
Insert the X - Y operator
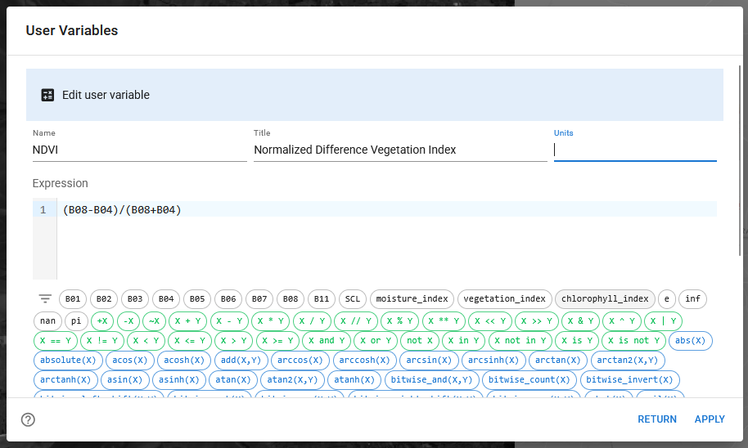click(x=229, y=320)
